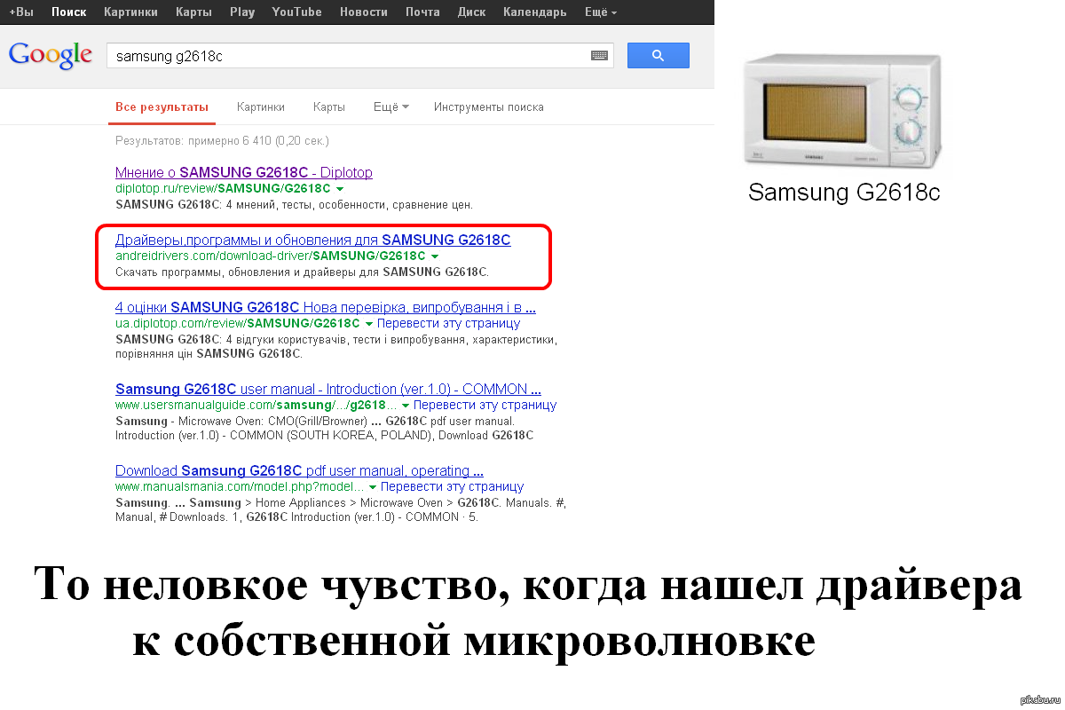The image size is (1065, 710).
Task: Expand arrow next to ua.diplotop.com URL
Action: (369, 324)
